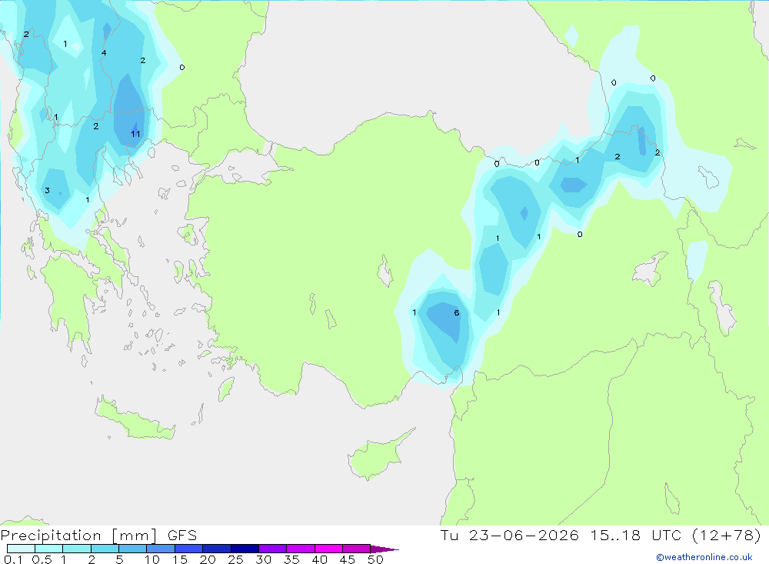Open the weatheronline.co.uk link
The width and height of the screenshot is (769, 564).
pos(704,557)
